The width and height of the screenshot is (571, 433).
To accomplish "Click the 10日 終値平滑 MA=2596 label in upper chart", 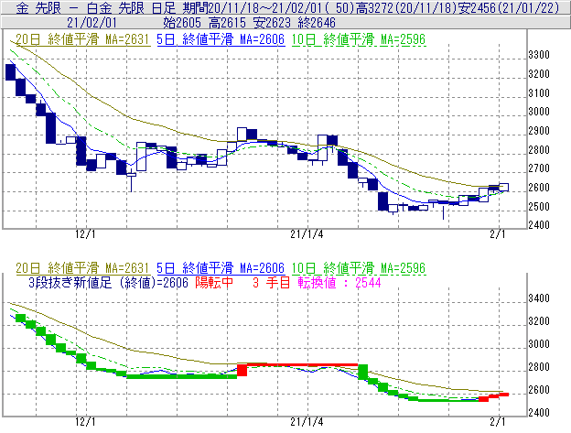I will click(x=359, y=39).
